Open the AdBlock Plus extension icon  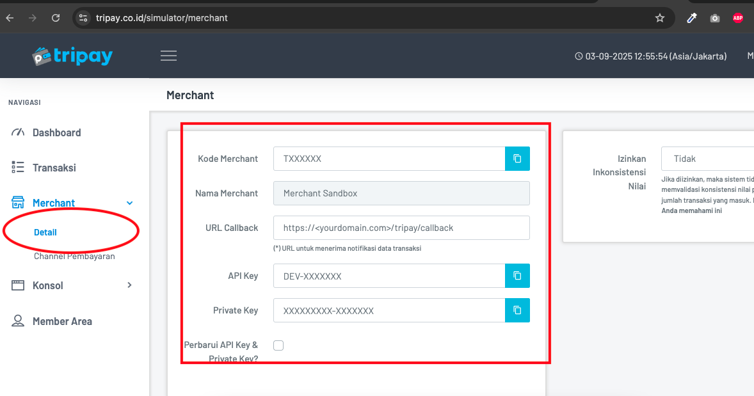(738, 18)
